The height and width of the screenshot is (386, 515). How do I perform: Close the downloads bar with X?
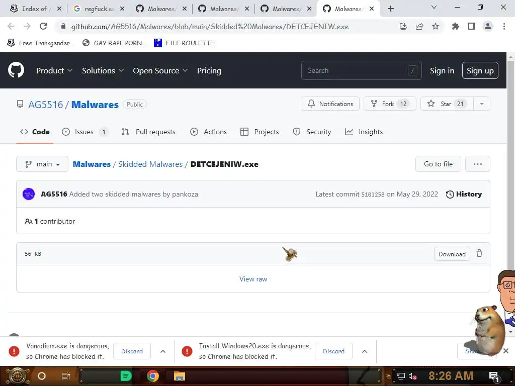[x=506, y=351]
